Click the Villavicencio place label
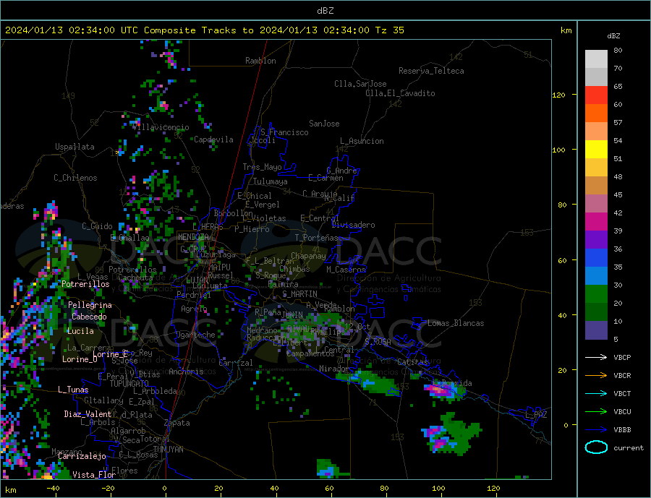Screen dimensions: 651x498 (x=161, y=127)
